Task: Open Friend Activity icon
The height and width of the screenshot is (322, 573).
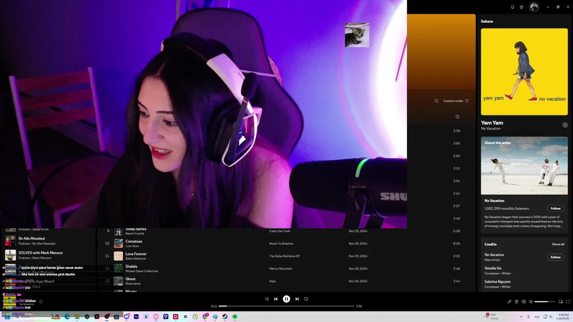Action: (x=522, y=7)
